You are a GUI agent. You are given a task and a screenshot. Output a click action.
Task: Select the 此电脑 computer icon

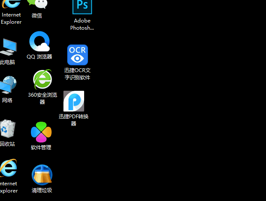pyautogui.click(x=8, y=47)
